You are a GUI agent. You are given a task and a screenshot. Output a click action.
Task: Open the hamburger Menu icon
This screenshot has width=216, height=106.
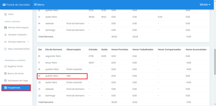pyautogui.click(x=35, y=5)
